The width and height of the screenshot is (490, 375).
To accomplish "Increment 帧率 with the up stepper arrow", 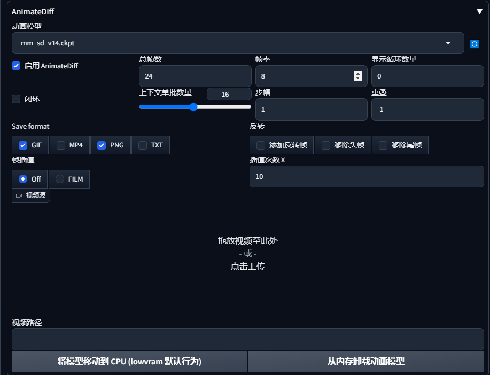I will (357, 73).
